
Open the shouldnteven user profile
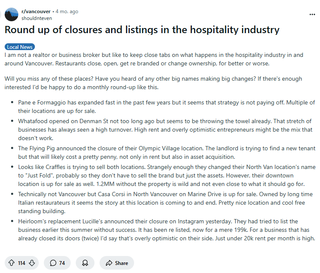tap(37, 18)
